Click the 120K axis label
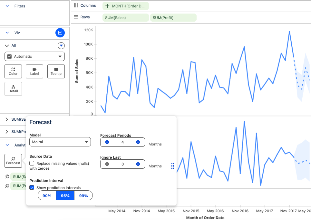The height and width of the screenshot is (220, 311). [x=88, y=30]
